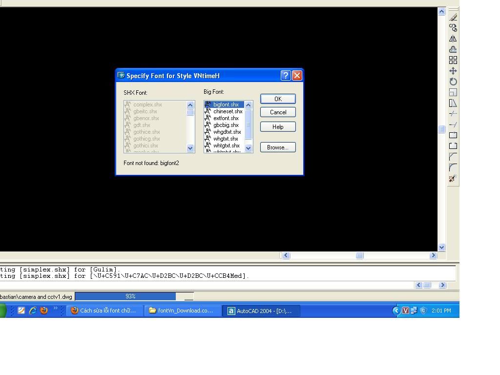Click the system clock 2:01 PM

[x=441, y=311]
